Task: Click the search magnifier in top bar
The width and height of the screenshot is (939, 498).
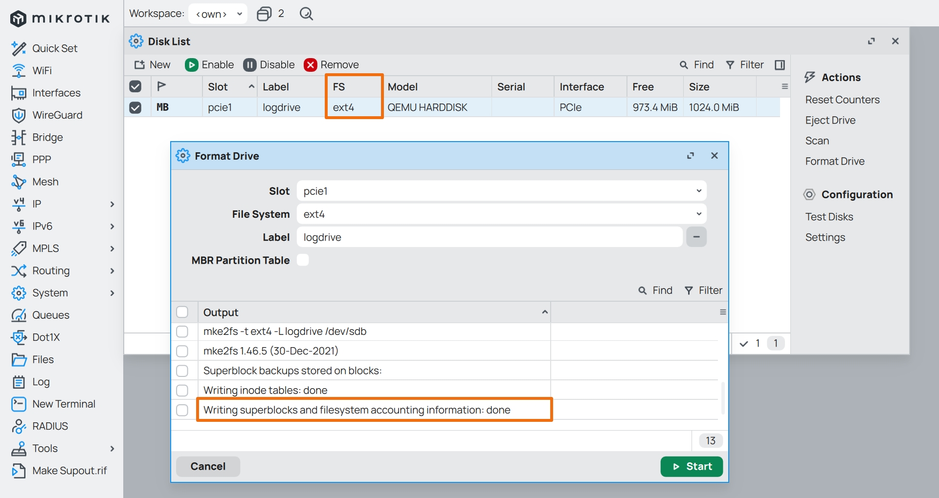Action: (x=306, y=14)
